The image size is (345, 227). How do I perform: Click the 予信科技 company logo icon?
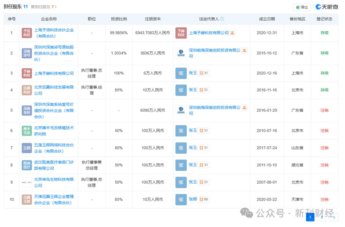pos(27,33)
